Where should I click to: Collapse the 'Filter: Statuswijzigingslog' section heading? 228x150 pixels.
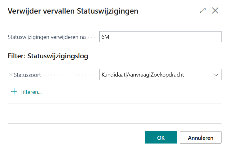[48, 56]
